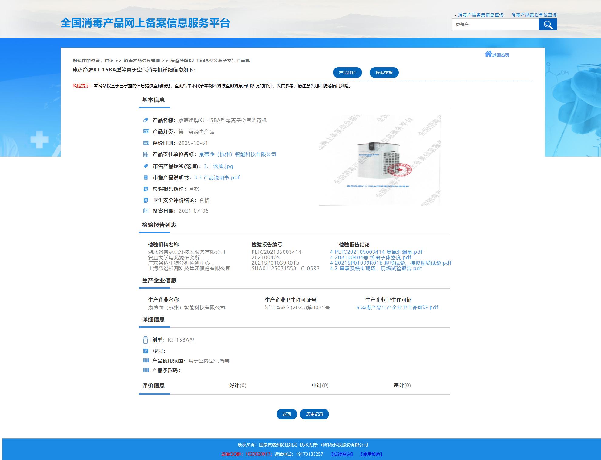The height and width of the screenshot is (460, 601).
Task: Click the home icon beside 返回首页
Action: (488, 54)
